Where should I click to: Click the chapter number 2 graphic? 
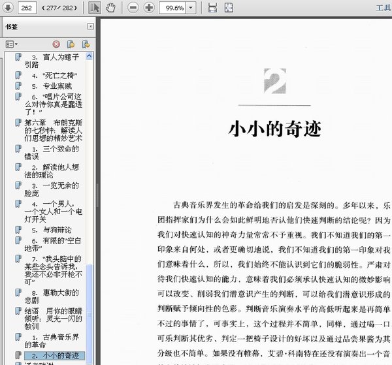click(275, 81)
